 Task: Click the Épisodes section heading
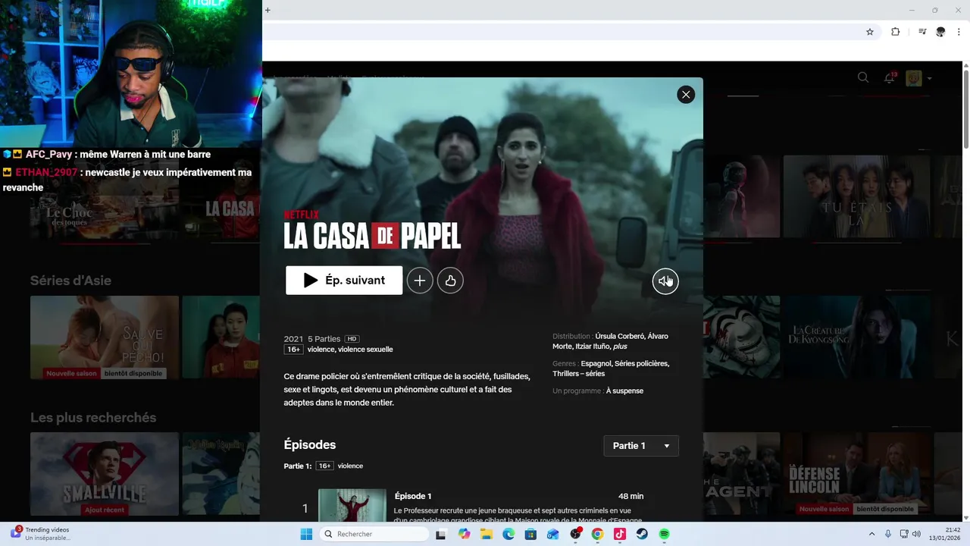pos(310,445)
